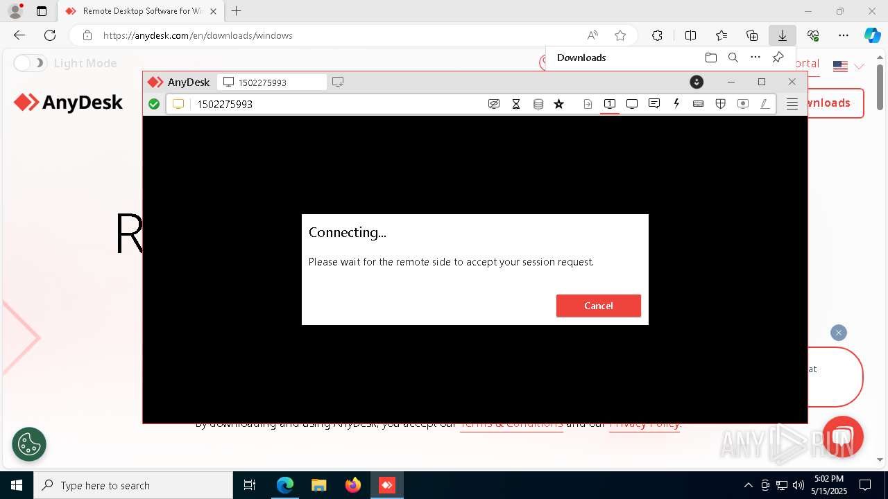
Task: Open the Privacy Policy link
Action: point(645,423)
